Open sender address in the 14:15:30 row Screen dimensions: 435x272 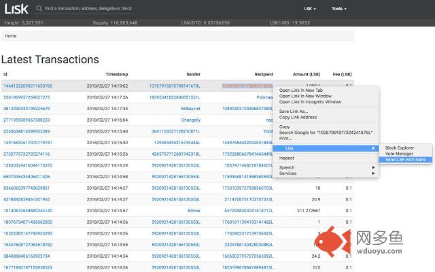click(x=177, y=143)
